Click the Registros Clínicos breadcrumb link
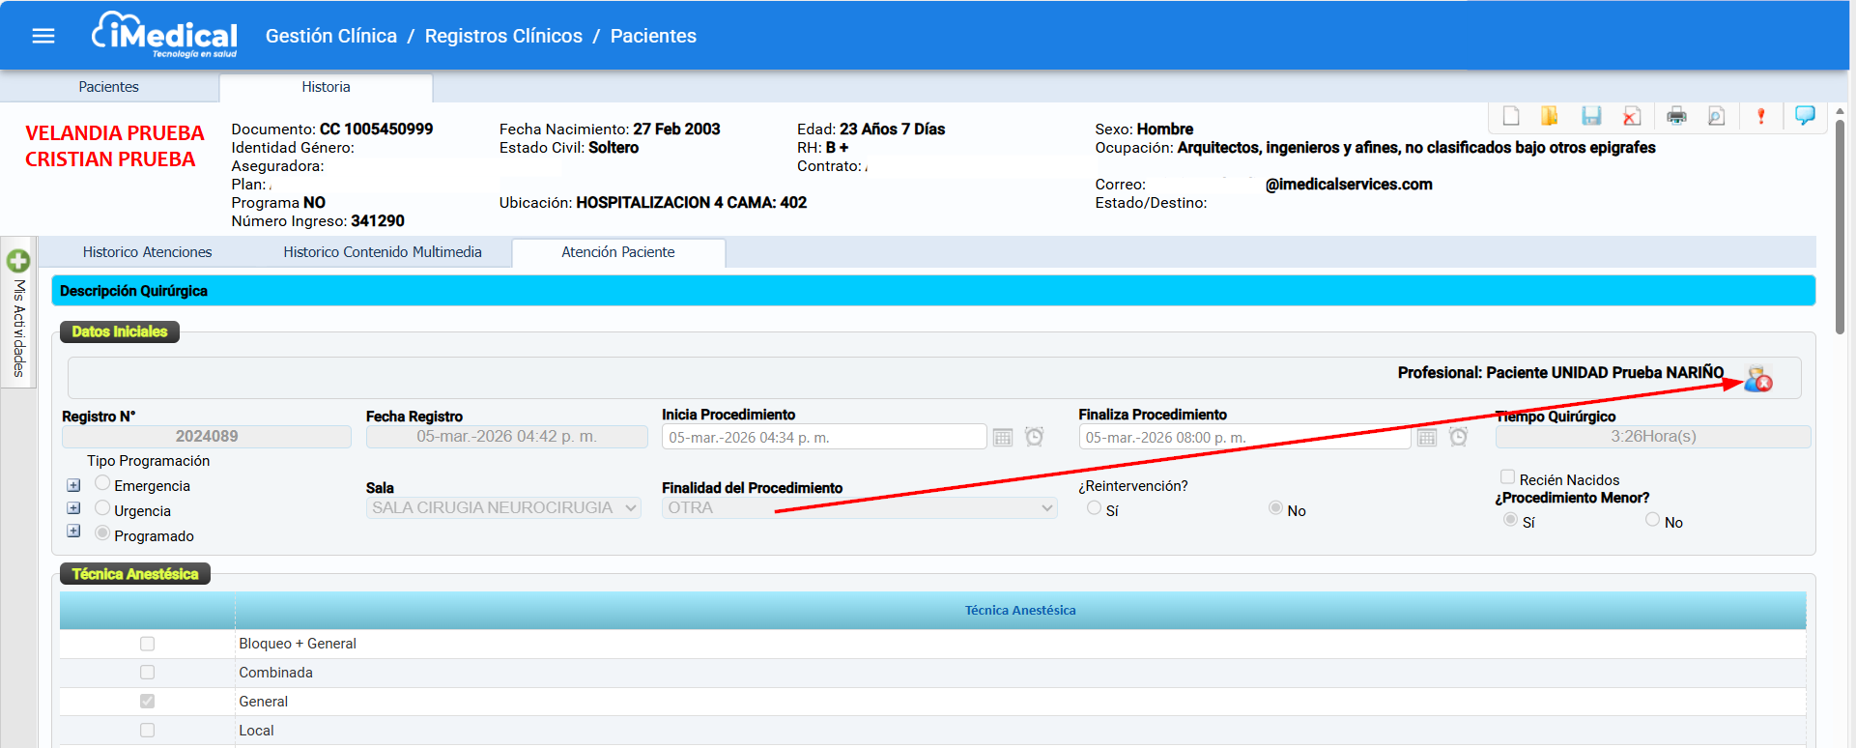1856x748 pixels. (x=503, y=36)
